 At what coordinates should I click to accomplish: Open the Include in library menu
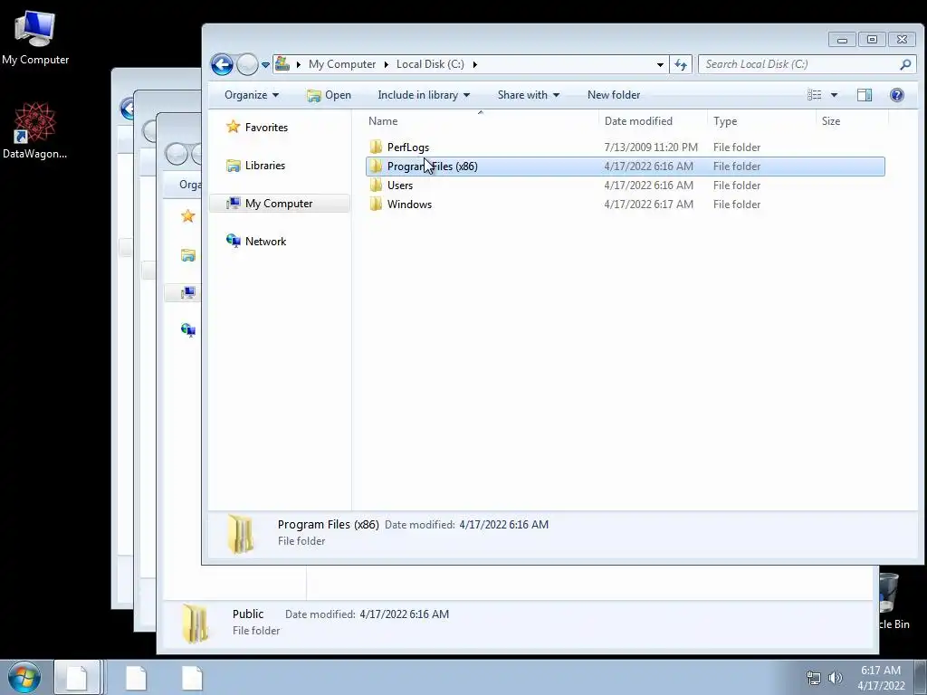(424, 94)
